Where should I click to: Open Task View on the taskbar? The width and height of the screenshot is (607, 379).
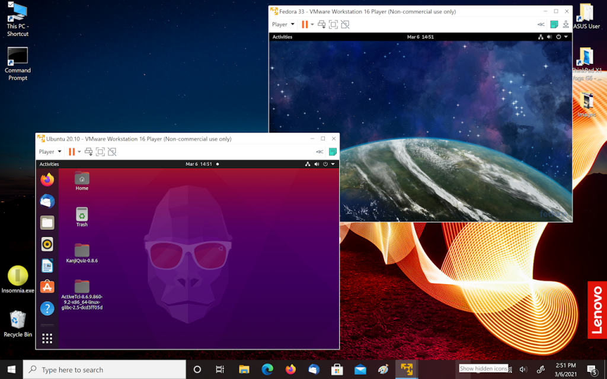[x=220, y=370]
